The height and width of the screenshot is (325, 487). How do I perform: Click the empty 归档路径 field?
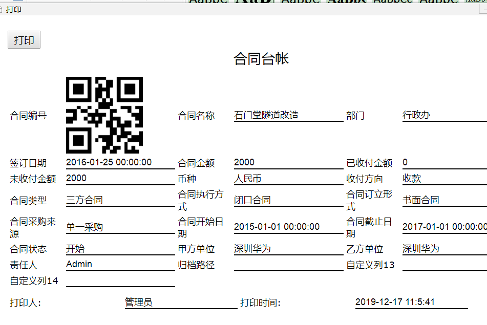(288, 266)
